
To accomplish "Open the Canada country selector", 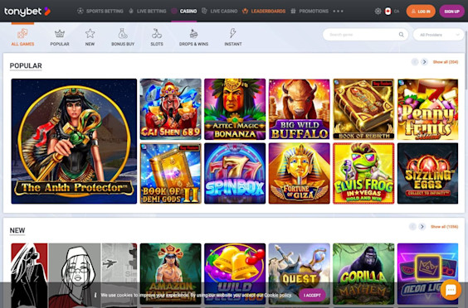I will click(x=392, y=12).
